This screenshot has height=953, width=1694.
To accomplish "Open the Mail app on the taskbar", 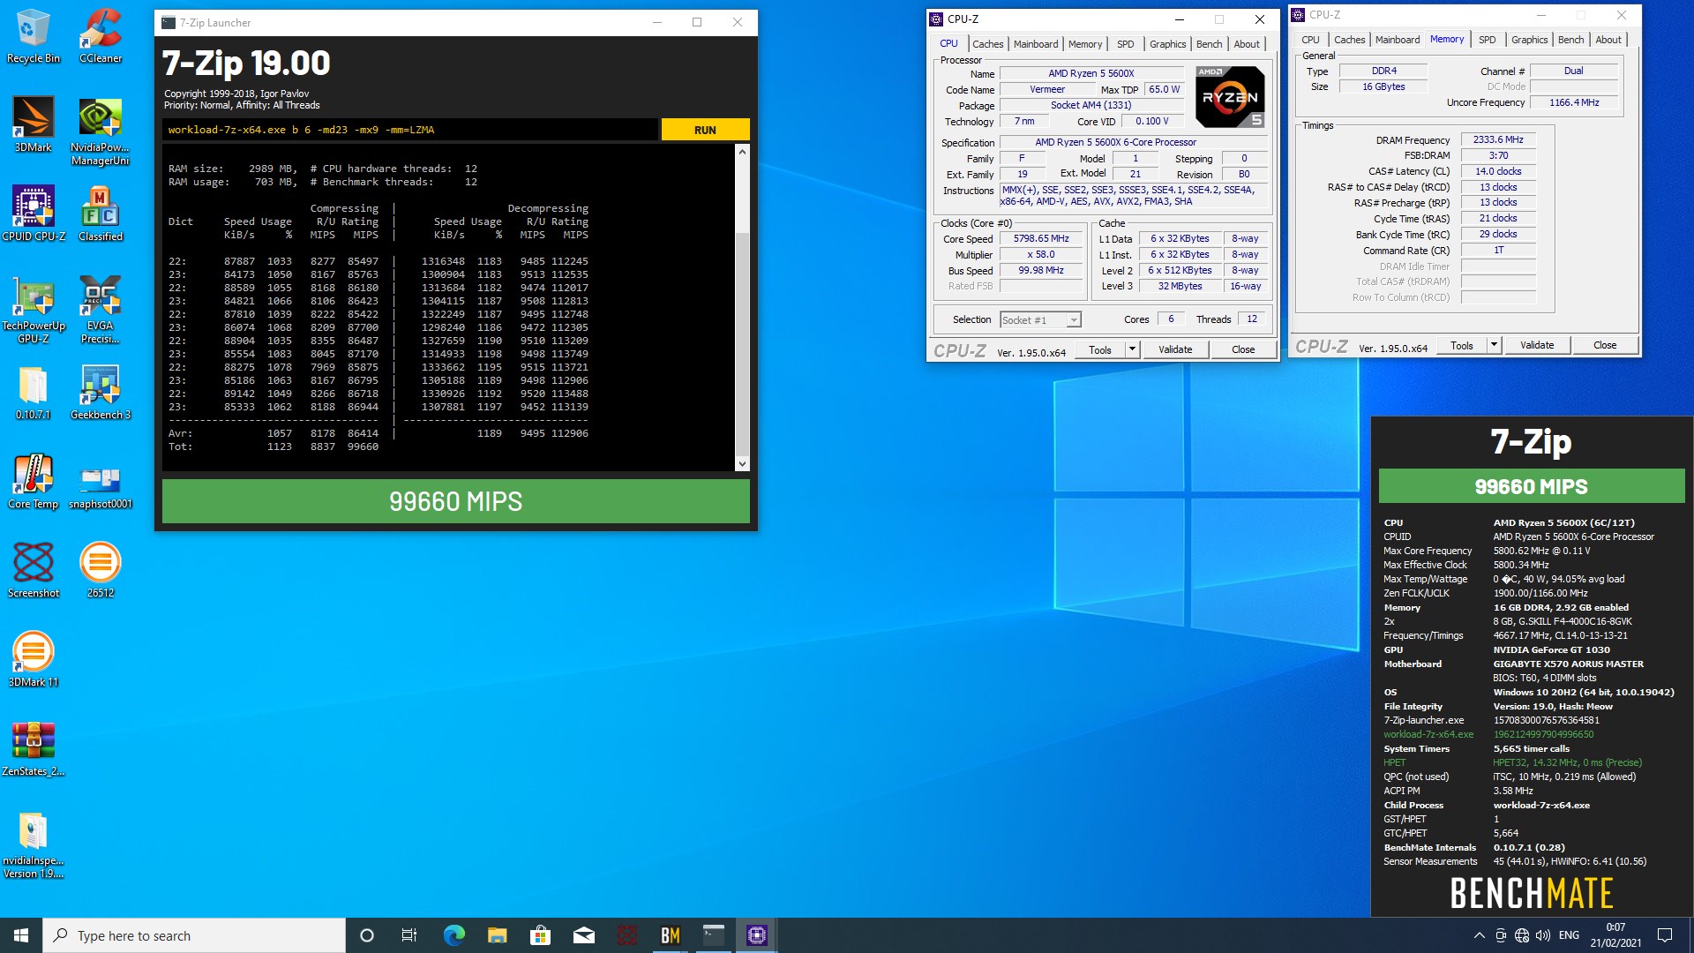I will pyautogui.click(x=583, y=935).
